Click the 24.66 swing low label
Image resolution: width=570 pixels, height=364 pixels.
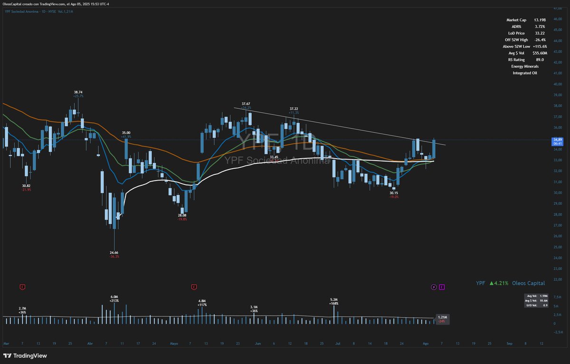pos(114,253)
